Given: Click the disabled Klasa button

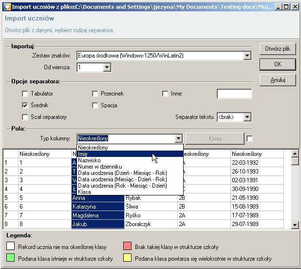Looking at the screenshot, I should 215,138.
